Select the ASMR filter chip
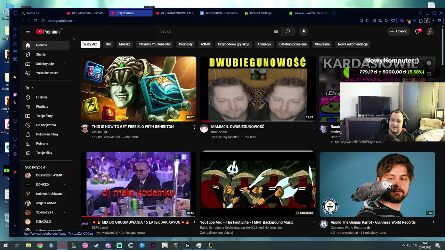The image size is (445, 250). click(205, 44)
